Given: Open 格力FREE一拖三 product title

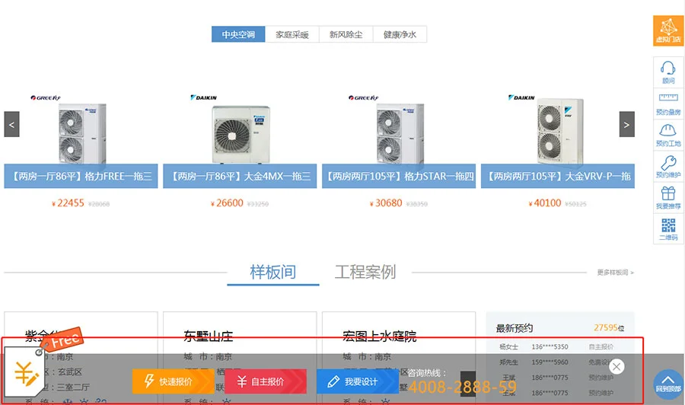Looking at the screenshot, I should point(81,176).
